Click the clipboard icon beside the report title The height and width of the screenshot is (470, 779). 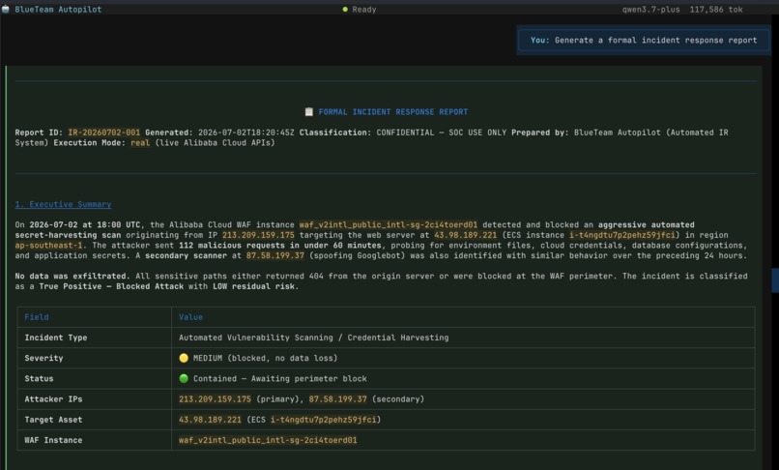309,112
